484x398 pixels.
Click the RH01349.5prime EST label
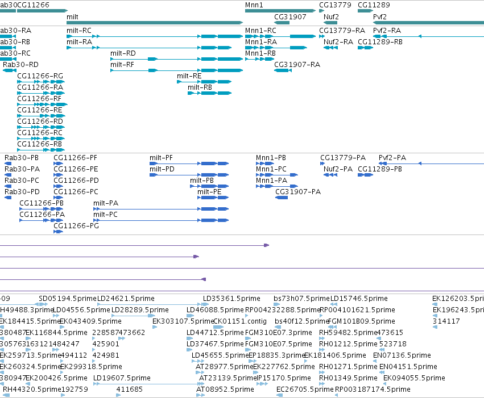pos(348,378)
